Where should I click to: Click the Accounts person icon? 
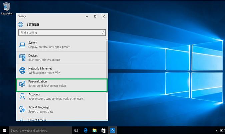pyautogui.click(x=22, y=96)
